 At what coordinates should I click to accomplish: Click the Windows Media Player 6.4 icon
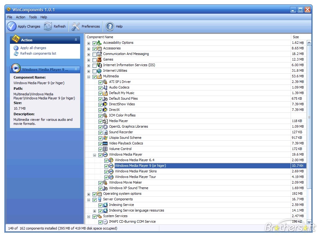click(x=111, y=160)
